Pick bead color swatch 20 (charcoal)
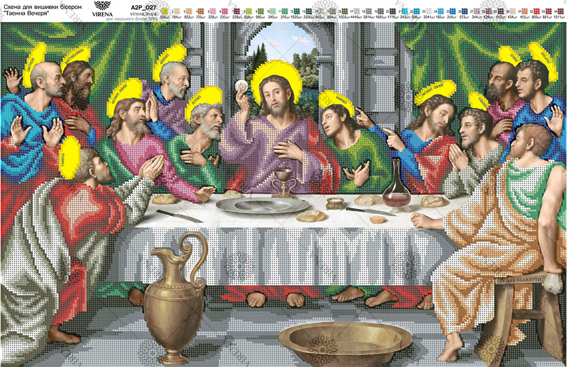The width and height of the screenshot is (567, 367). click(x=393, y=11)
